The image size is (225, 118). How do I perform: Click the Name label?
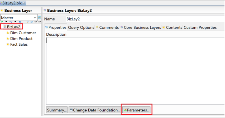[50, 19]
